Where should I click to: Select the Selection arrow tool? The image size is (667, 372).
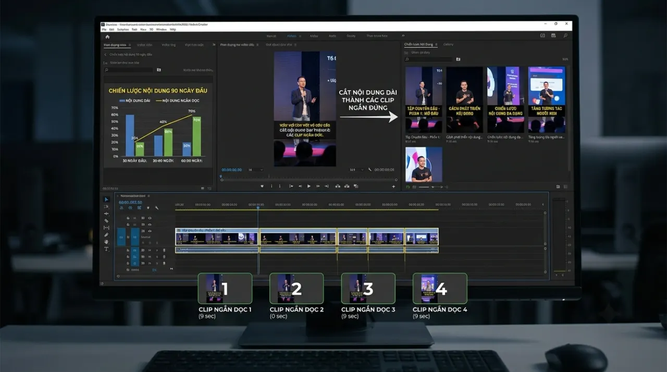[106, 200]
